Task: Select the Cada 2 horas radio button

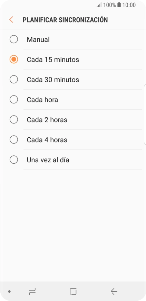Action: pos(14,120)
